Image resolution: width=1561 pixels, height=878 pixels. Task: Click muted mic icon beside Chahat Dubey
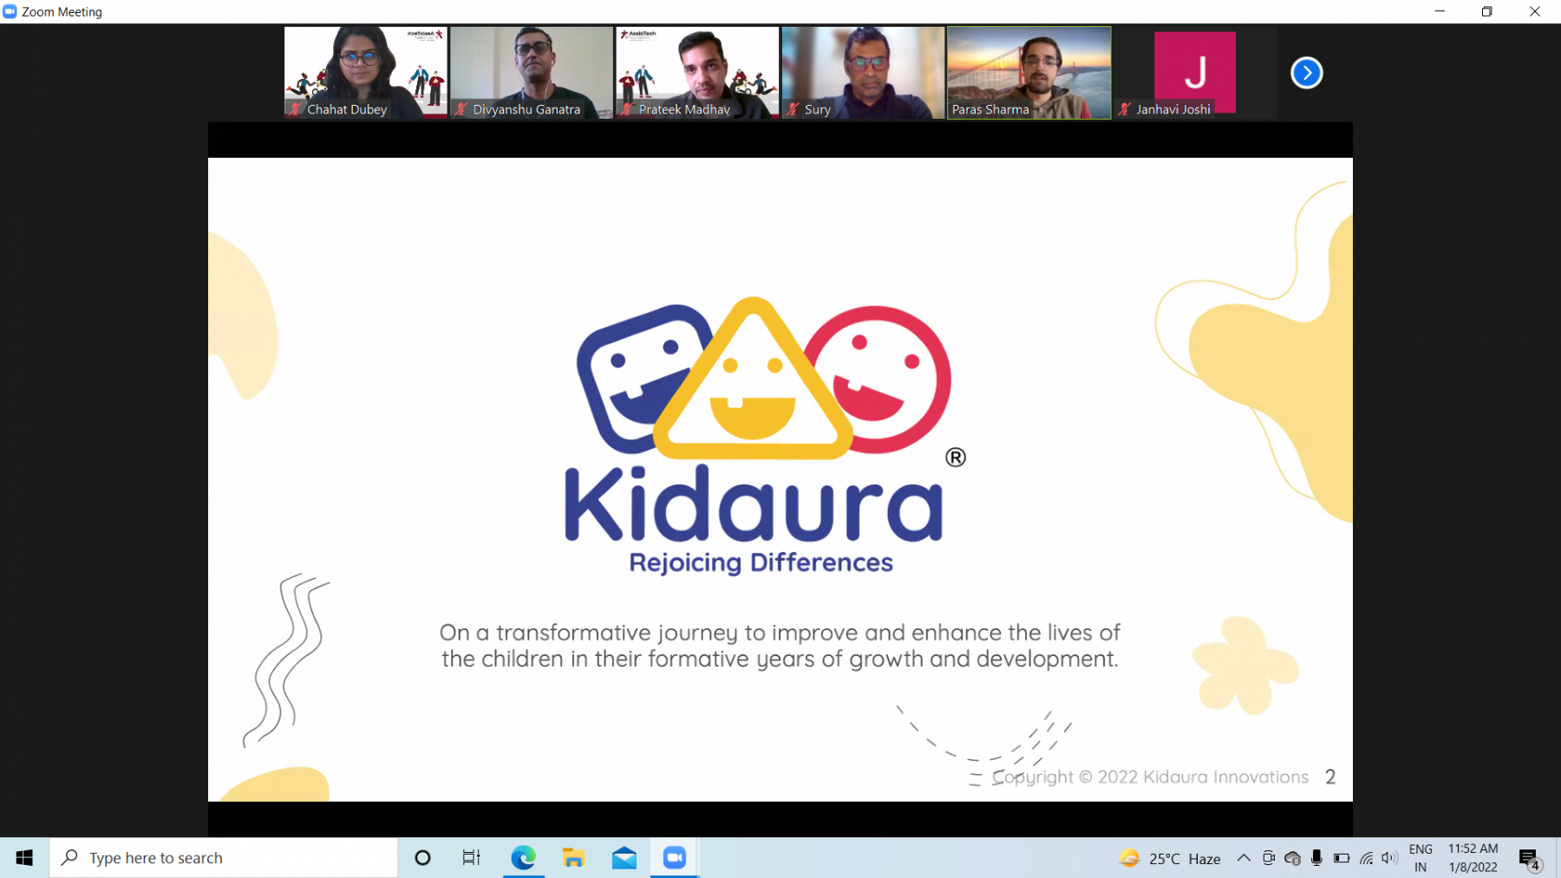coord(296,109)
